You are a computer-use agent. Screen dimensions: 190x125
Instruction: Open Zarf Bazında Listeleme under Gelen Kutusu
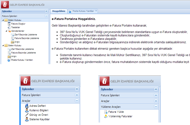[22, 49]
